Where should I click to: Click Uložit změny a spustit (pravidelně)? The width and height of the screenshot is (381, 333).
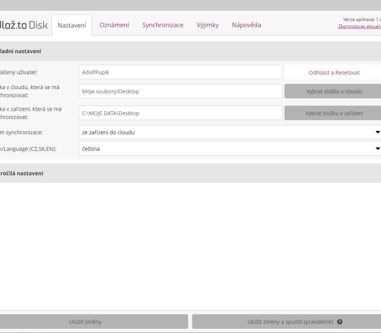pyautogui.click(x=286, y=322)
